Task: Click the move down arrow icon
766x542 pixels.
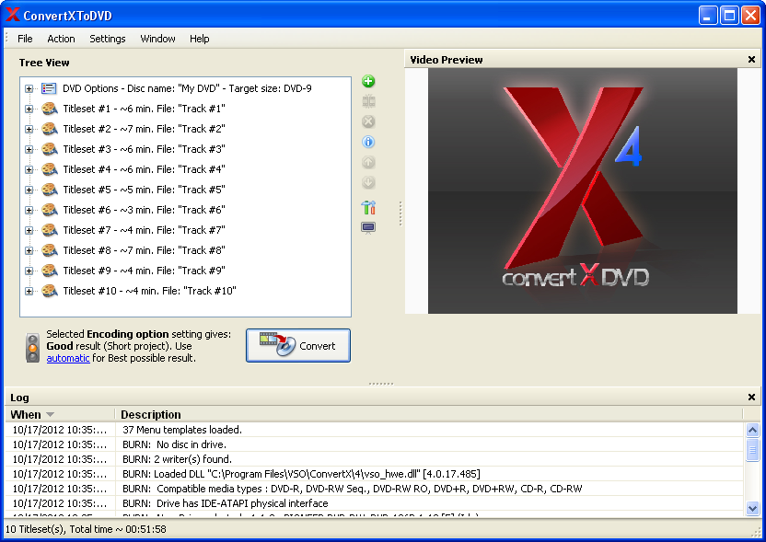Action: coord(368,182)
